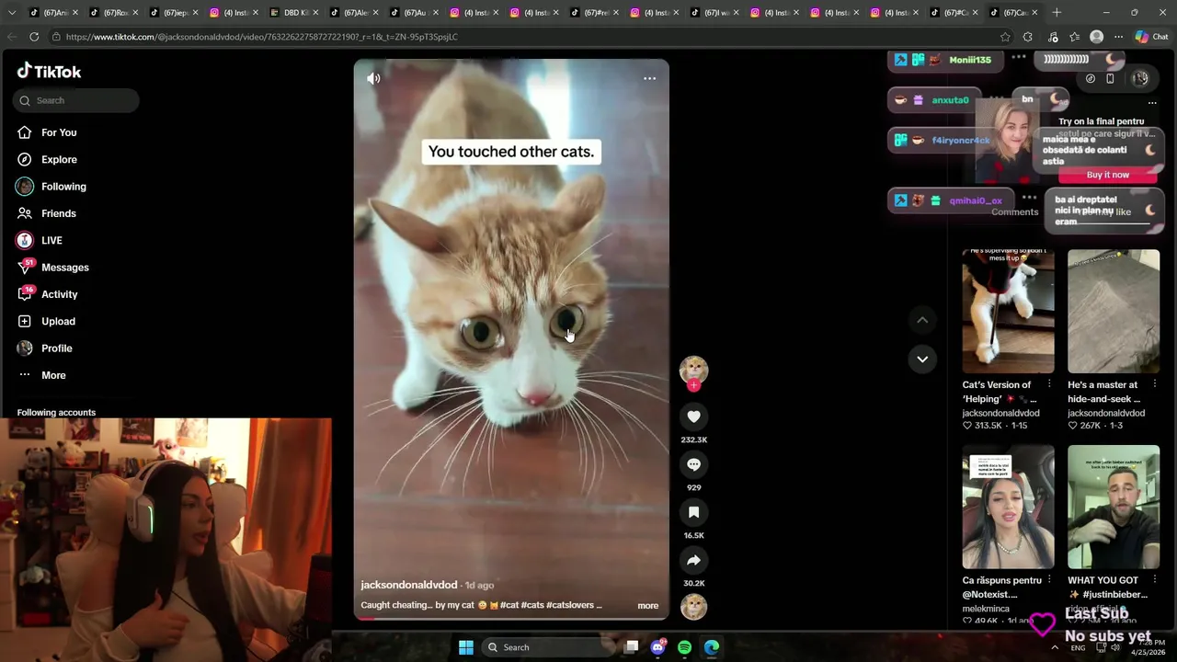Image resolution: width=1177 pixels, height=662 pixels.
Task: Open the LIVE section
Action: [51, 240]
